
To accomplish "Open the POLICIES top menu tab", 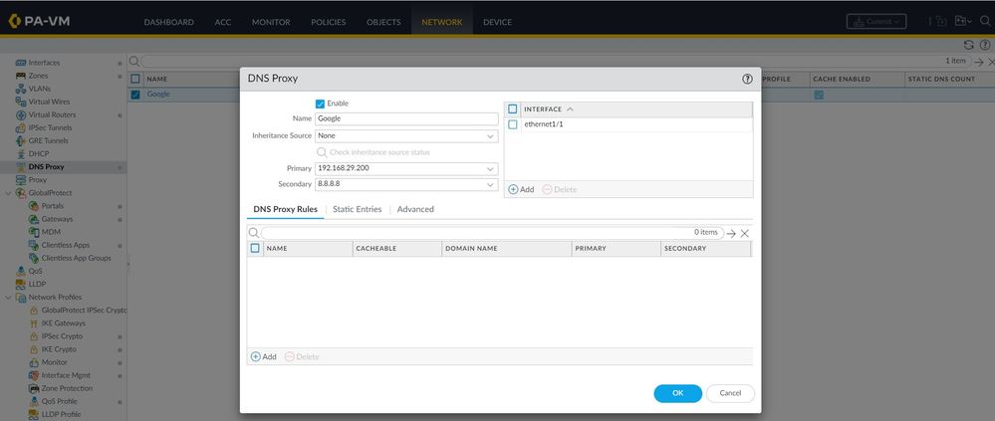I will point(328,22).
